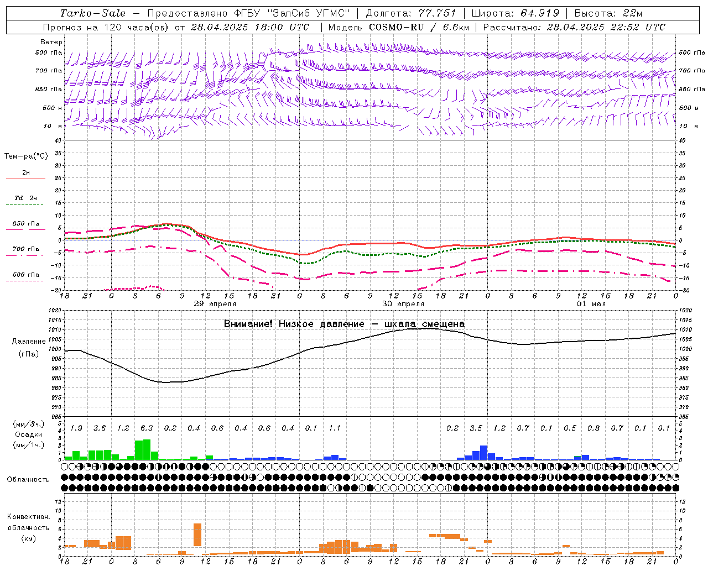Image resolution: width=708 pixels, height=566 pixels.
Task: Click the 6.3 precipitation total value
Action: coord(147,428)
